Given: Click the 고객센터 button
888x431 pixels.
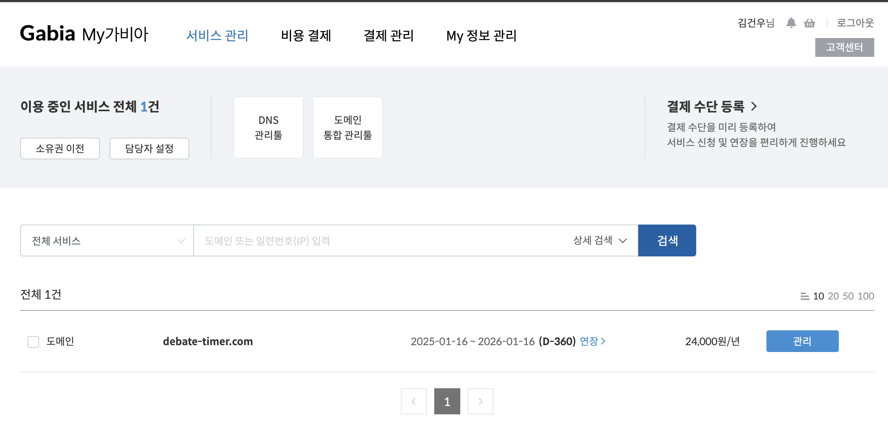Looking at the screenshot, I should pos(844,47).
